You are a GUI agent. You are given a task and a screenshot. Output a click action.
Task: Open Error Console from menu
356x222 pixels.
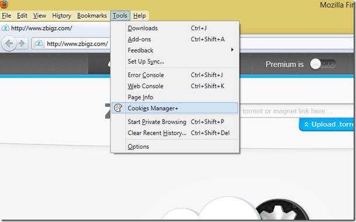tap(175, 75)
